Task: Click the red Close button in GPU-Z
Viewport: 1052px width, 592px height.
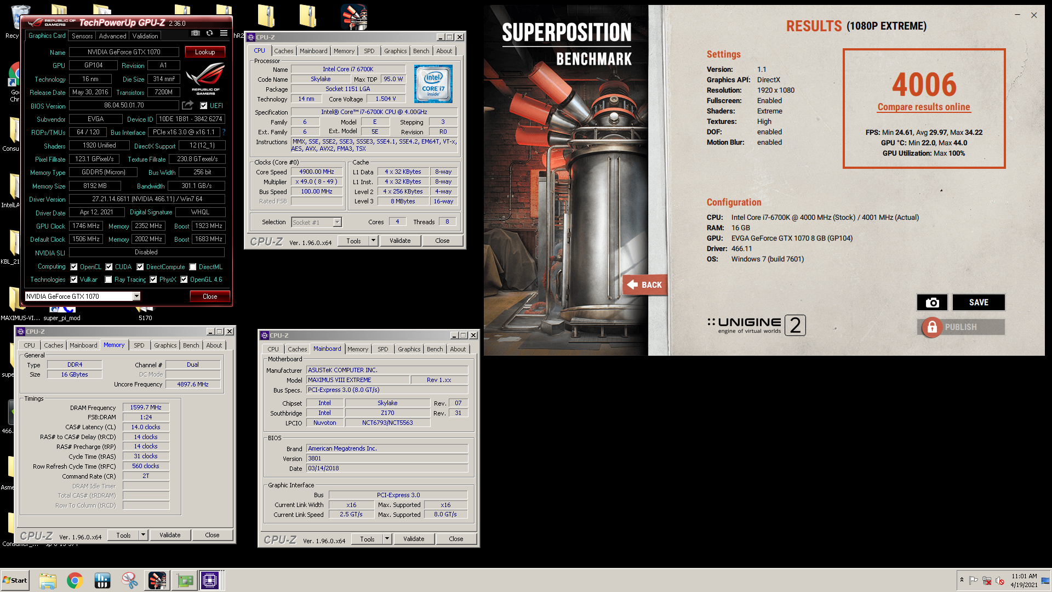Action: [x=210, y=297]
